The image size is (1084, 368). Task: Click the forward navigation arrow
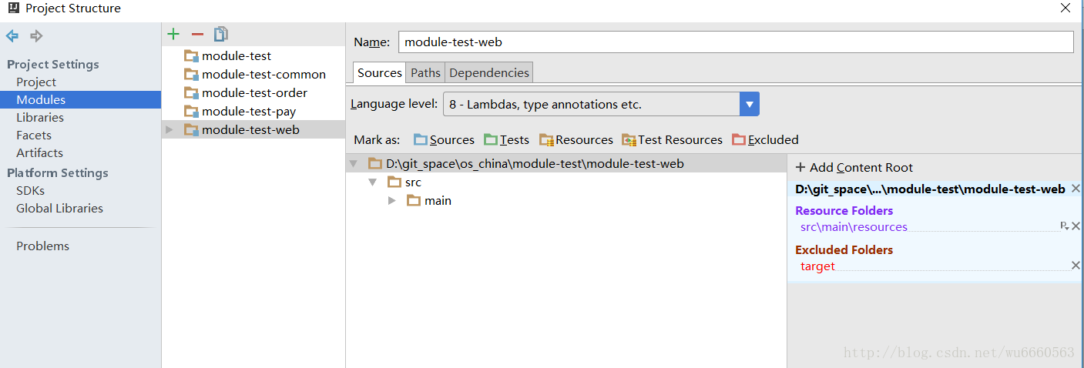click(x=36, y=36)
